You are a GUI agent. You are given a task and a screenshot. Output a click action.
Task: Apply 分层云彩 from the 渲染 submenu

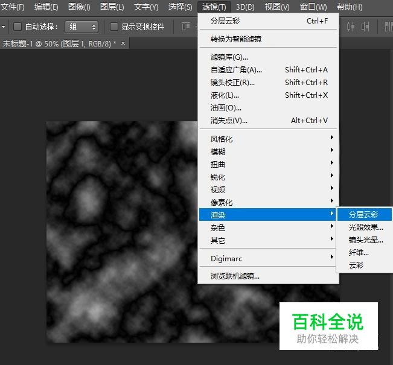pos(365,214)
